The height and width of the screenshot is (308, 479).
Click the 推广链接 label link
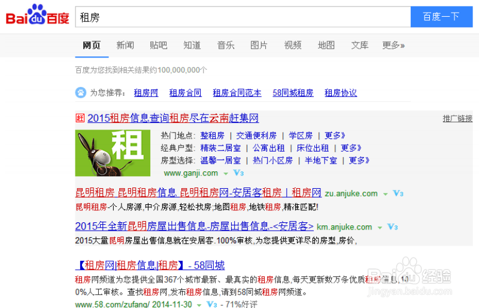coord(457,119)
